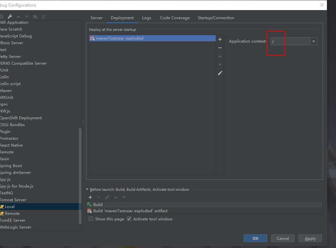
Task: Select JavaScript Debug entry
Action: (x=16, y=36)
